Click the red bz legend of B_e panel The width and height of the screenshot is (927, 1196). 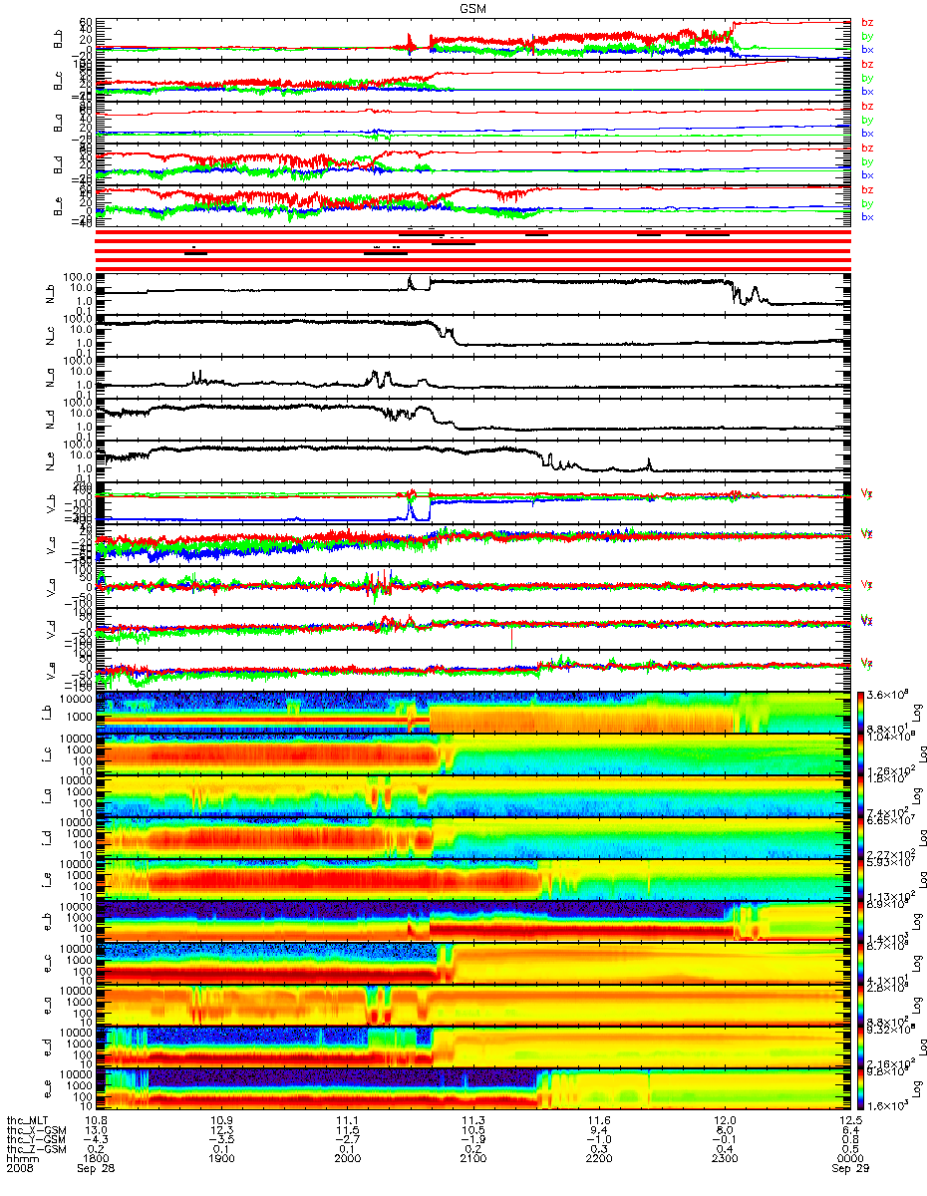point(867,190)
